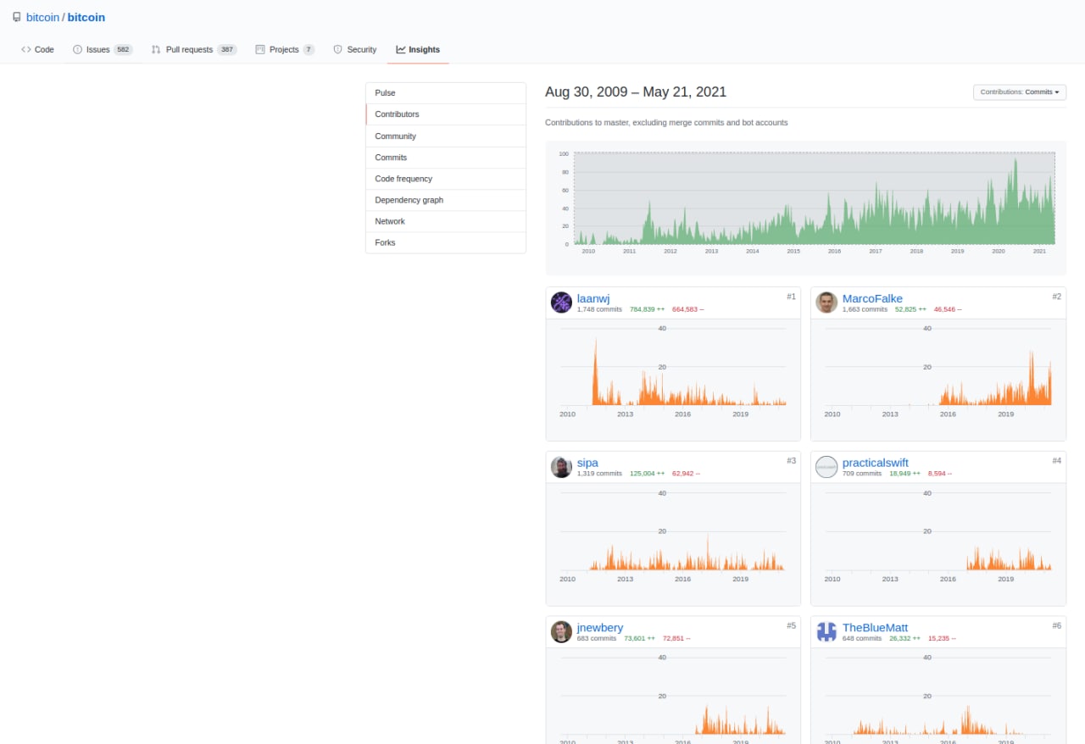Click the Security shield icon
This screenshot has height=744, width=1085.
(337, 50)
